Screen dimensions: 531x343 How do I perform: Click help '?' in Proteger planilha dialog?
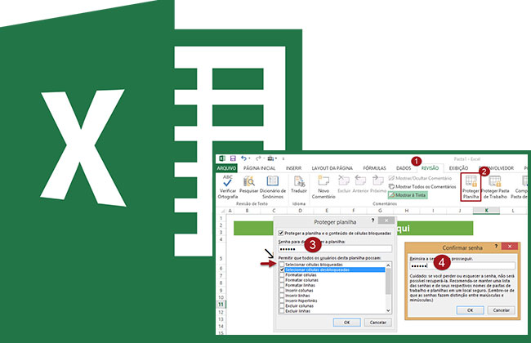(373, 220)
